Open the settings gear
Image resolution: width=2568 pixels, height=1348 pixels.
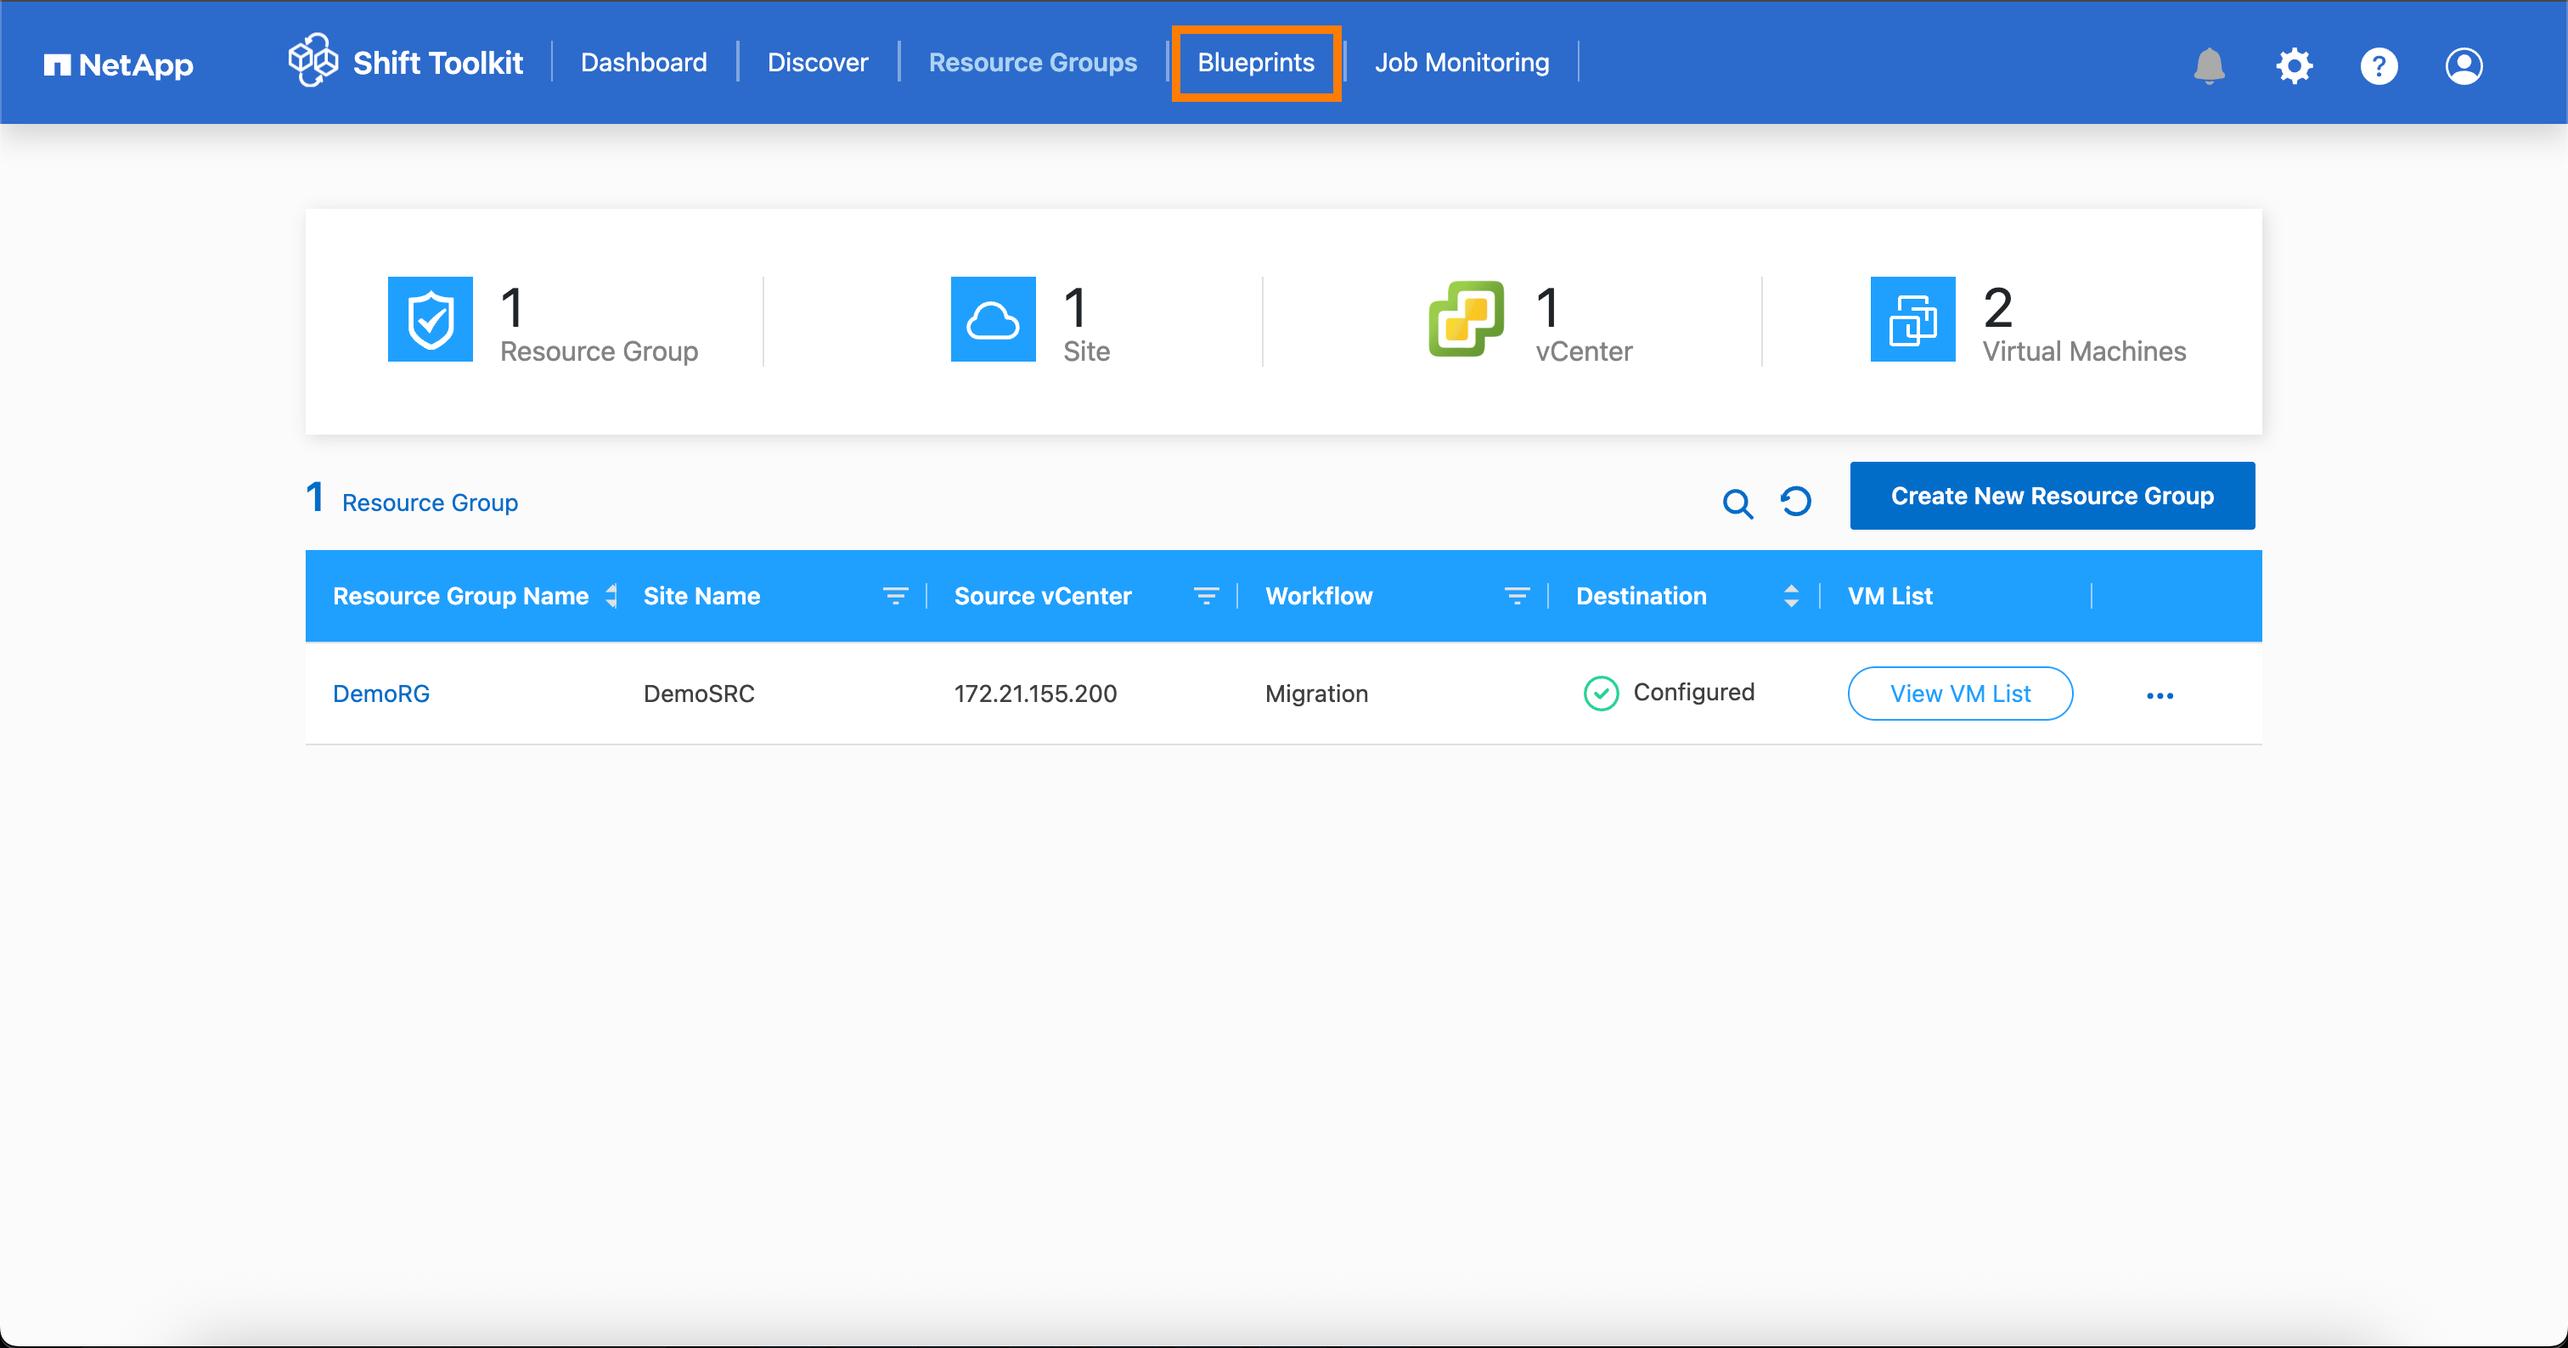coord(2294,65)
